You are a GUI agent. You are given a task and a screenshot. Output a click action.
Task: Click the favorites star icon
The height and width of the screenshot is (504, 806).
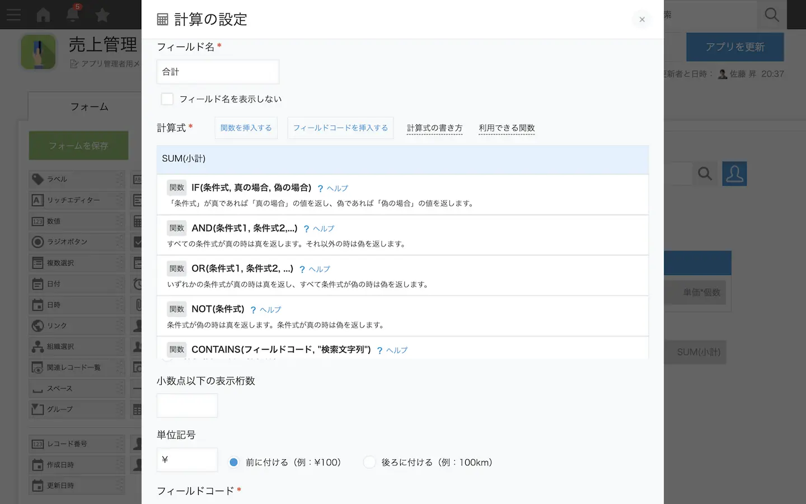point(102,15)
